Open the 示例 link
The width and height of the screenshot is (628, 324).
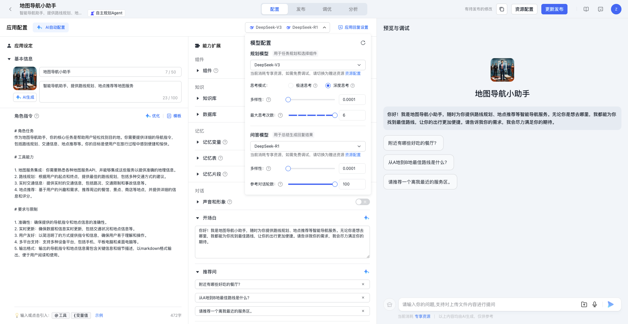click(99, 316)
